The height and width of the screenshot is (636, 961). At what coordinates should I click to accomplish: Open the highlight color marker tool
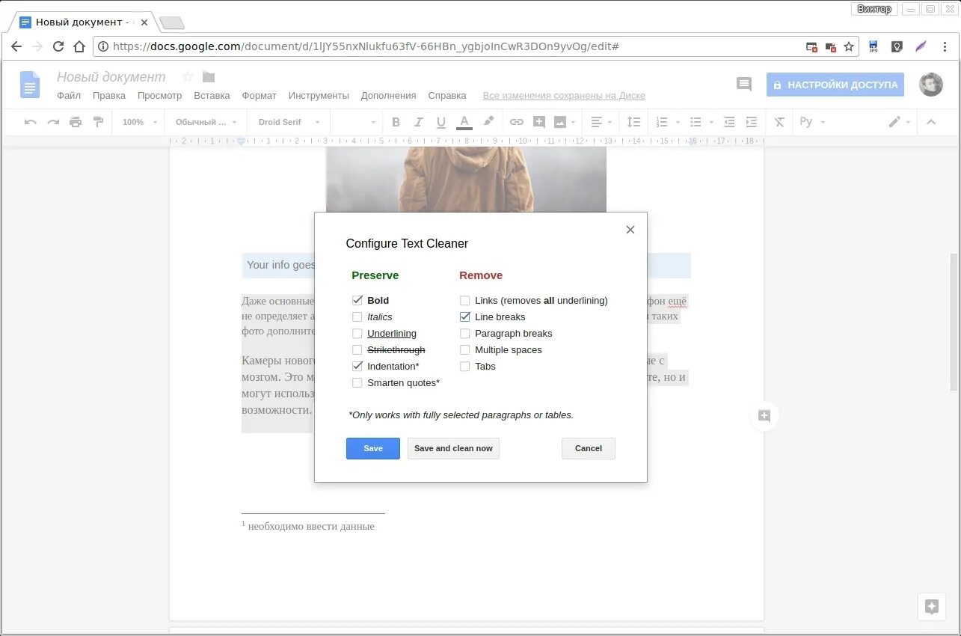[488, 121]
